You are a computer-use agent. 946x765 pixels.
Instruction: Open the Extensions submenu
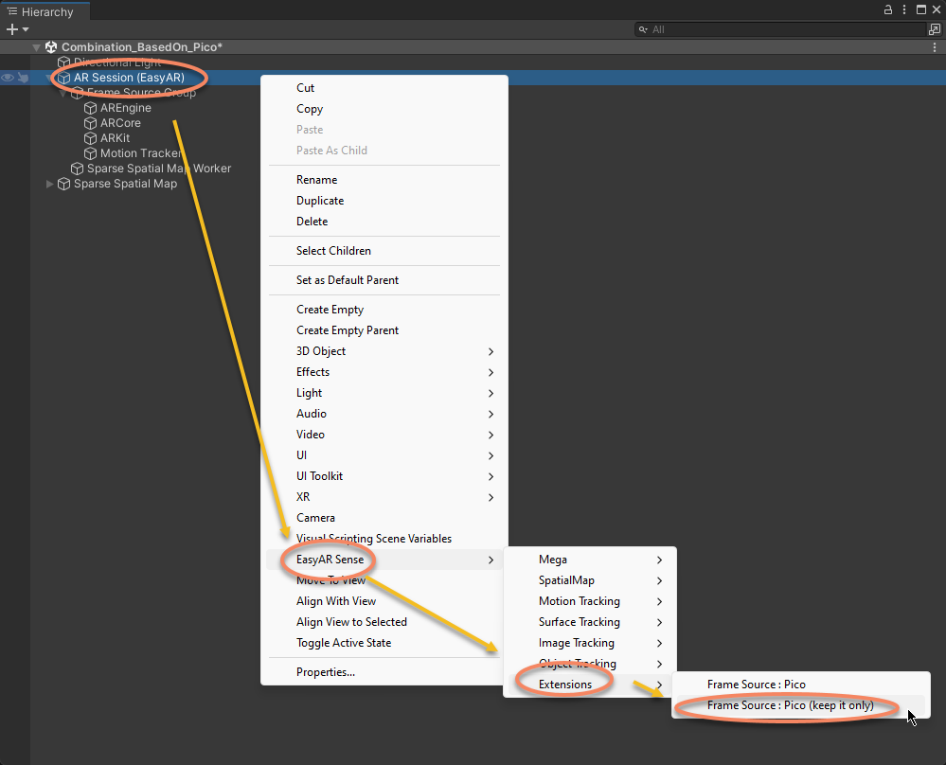565,684
